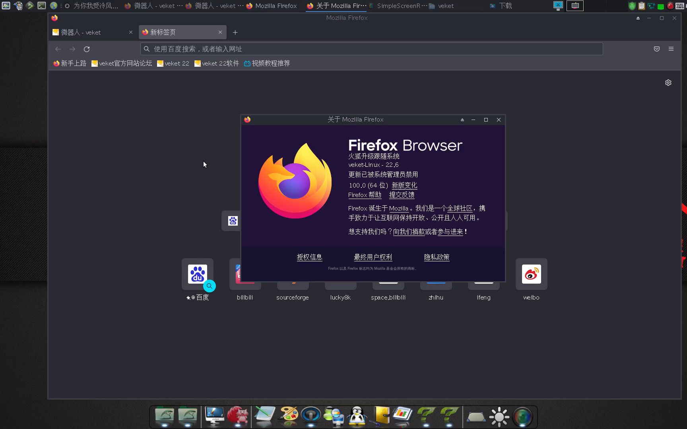Open the network users computer dock icon
This screenshot has height=429, width=687.
334,416
